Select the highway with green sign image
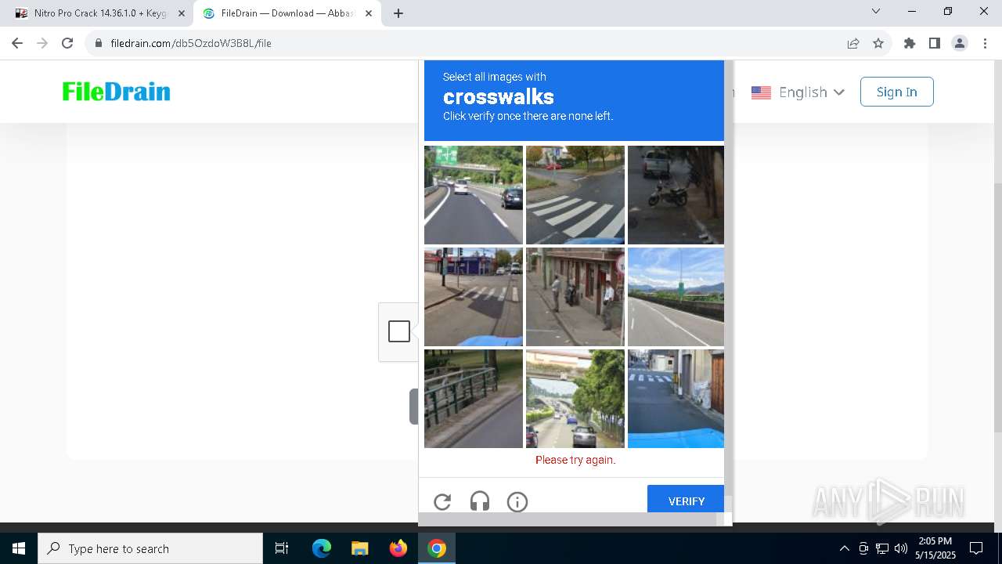Viewport: 1002px width, 564px height. point(474,195)
